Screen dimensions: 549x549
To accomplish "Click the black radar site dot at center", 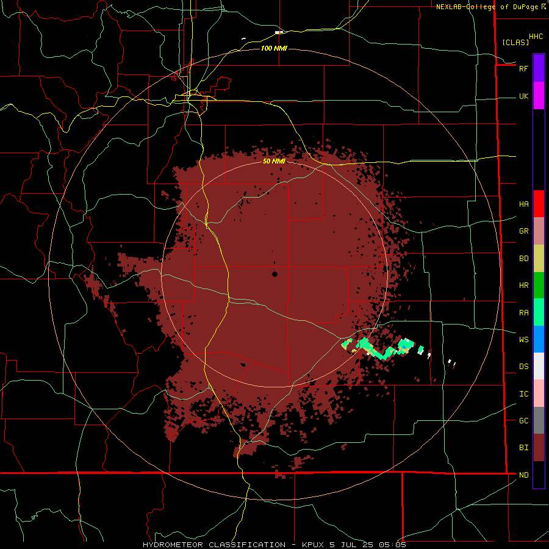I will point(274,274).
